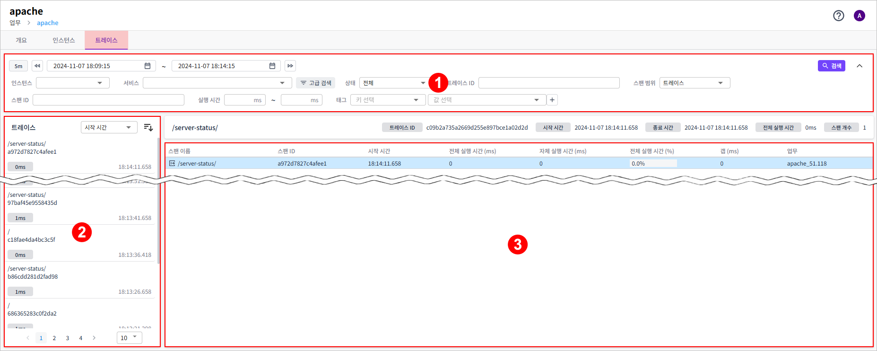The height and width of the screenshot is (351, 877).
Task: Open the 스팬 범위 dropdown
Action: click(x=695, y=83)
